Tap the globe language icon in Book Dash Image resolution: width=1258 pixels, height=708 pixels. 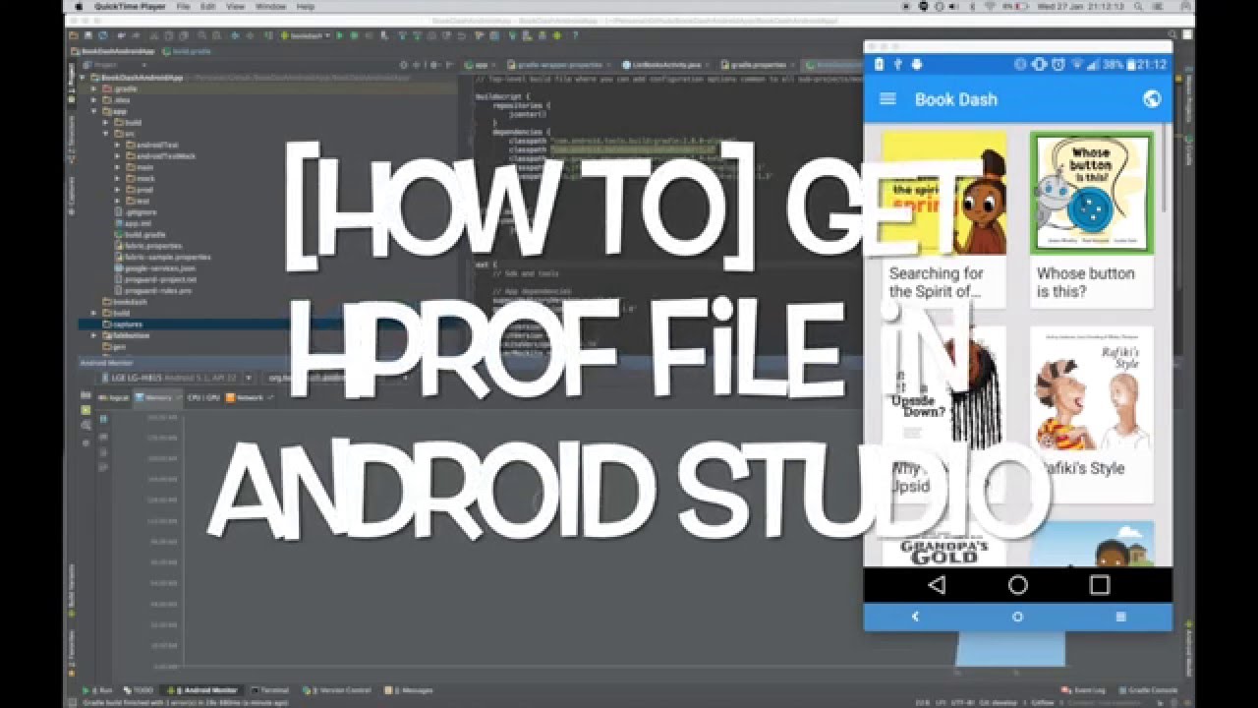[x=1152, y=99]
